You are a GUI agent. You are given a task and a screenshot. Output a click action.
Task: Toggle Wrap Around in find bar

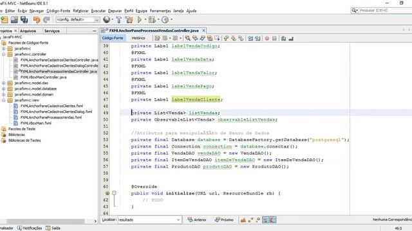pyautogui.click(x=273, y=219)
